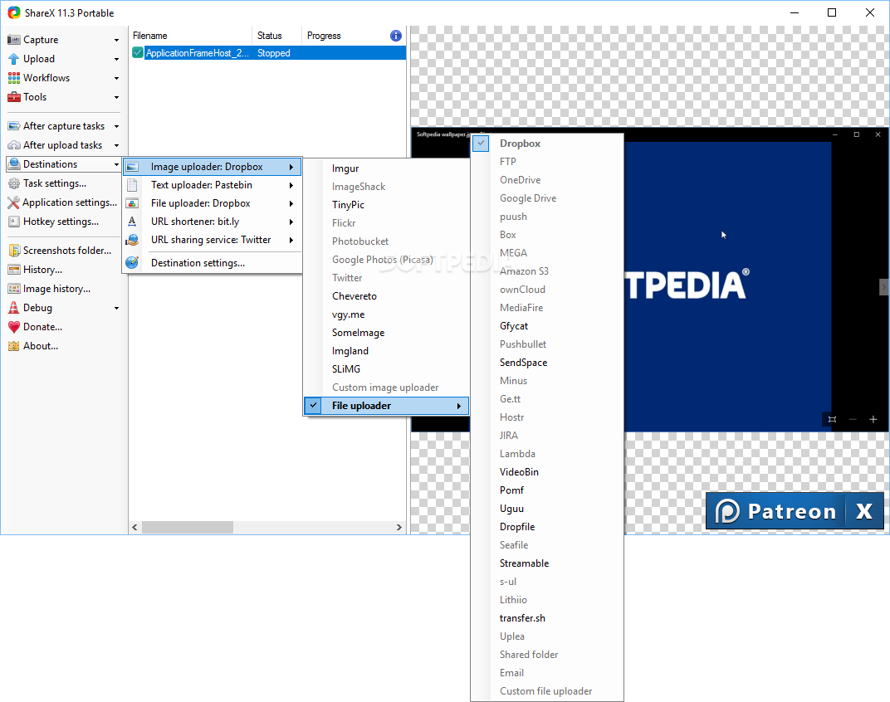This screenshot has width=890, height=702.
Task: Click the Image uploader picture icon
Action: click(x=132, y=167)
